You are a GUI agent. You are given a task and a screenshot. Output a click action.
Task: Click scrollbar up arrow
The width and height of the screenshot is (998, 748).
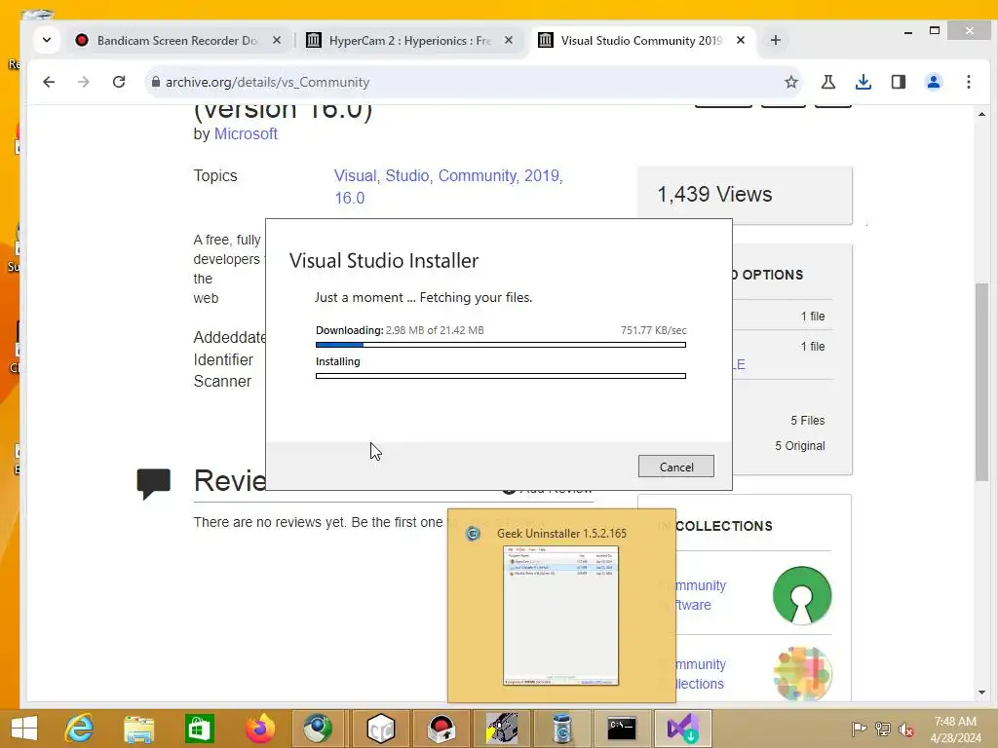pyautogui.click(x=981, y=115)
